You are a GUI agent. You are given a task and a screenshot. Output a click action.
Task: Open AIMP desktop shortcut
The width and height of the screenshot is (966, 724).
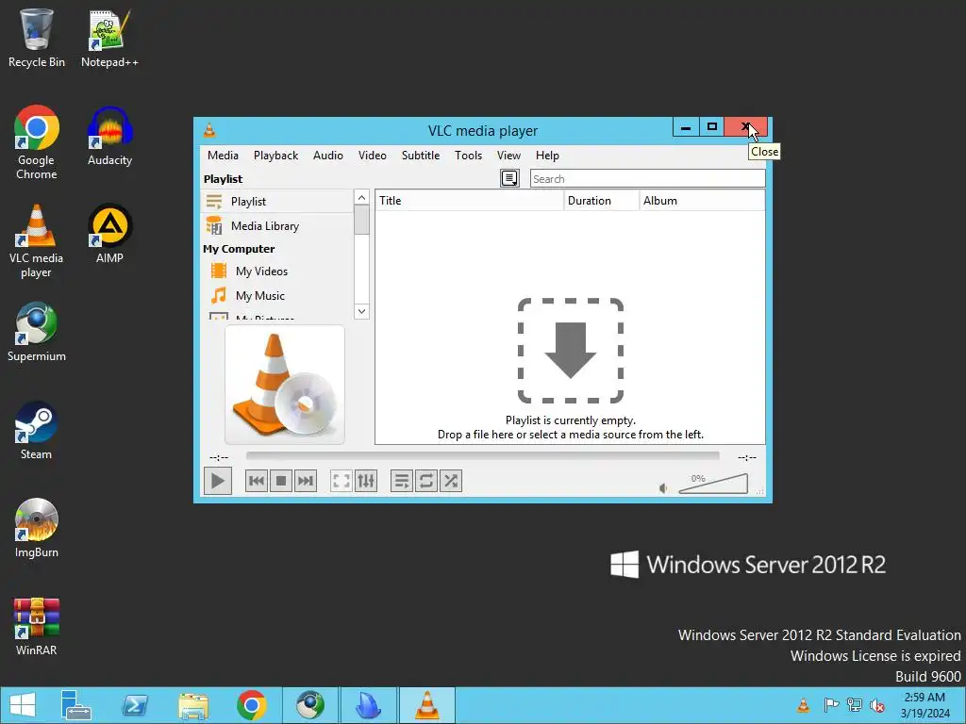point(109,234)
